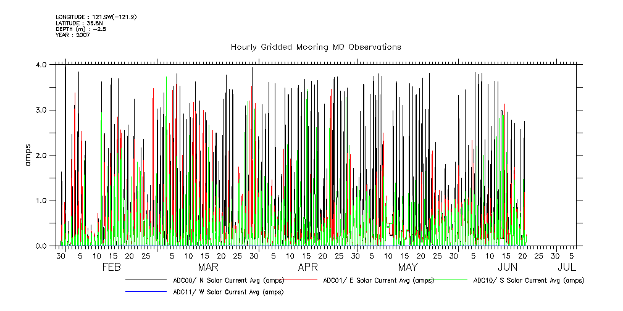Viewport: 623px width, 311px height.
Task: Click the blue ADC11 legend line sample
Action: 146,292
